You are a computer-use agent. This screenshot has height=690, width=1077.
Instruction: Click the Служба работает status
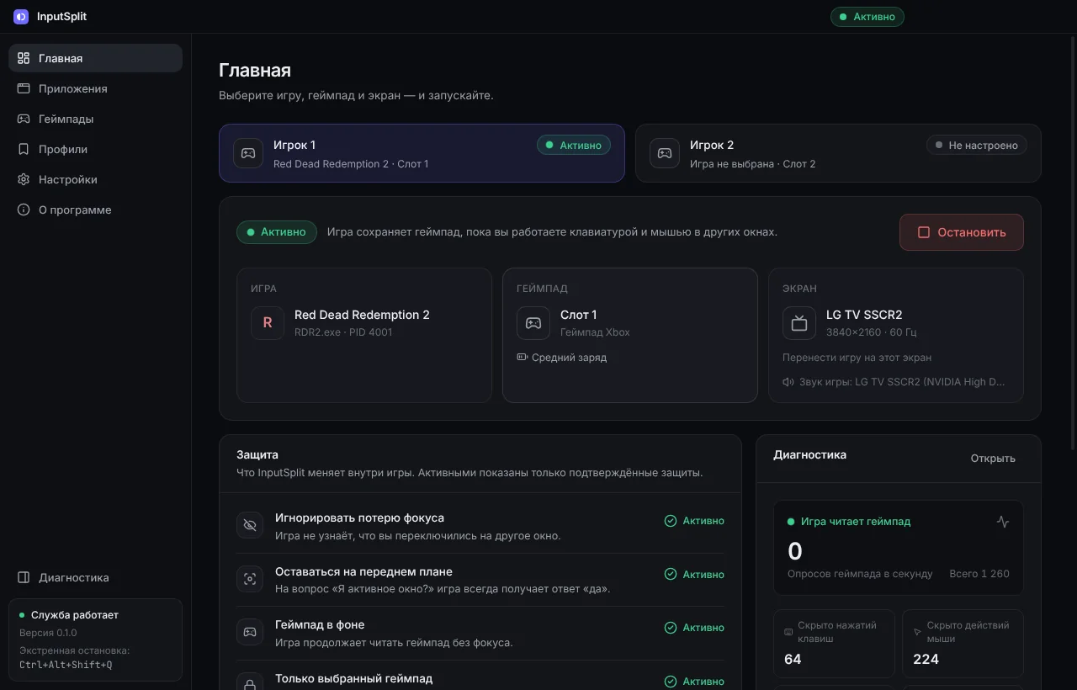click(x=69, y=615)
